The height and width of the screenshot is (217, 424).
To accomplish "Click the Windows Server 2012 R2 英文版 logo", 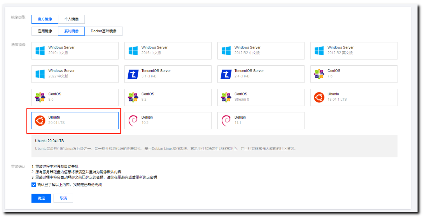I will [319, 51].
